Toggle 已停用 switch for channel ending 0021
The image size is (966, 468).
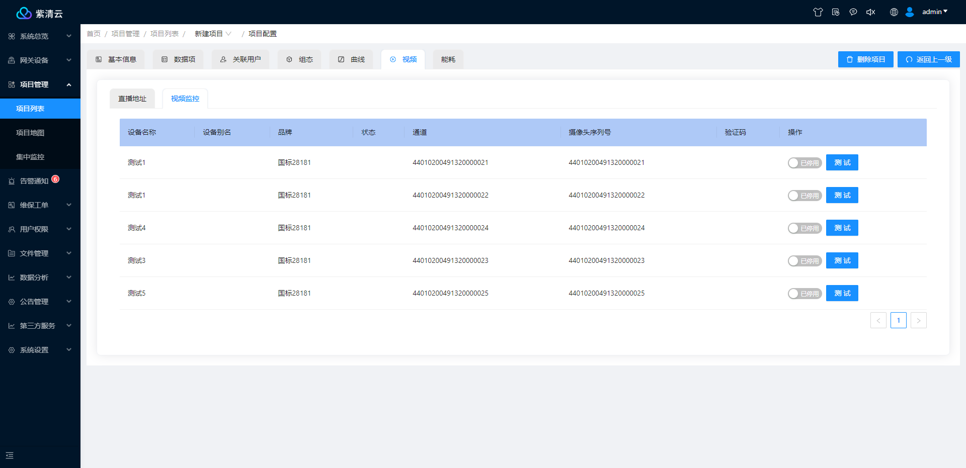(x=804, y=163)
